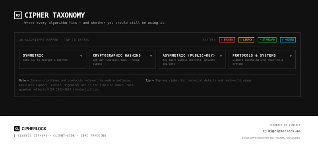Click the 'Note —' paragraph
Screen dimensions: 318x144
tap(77, 85)
